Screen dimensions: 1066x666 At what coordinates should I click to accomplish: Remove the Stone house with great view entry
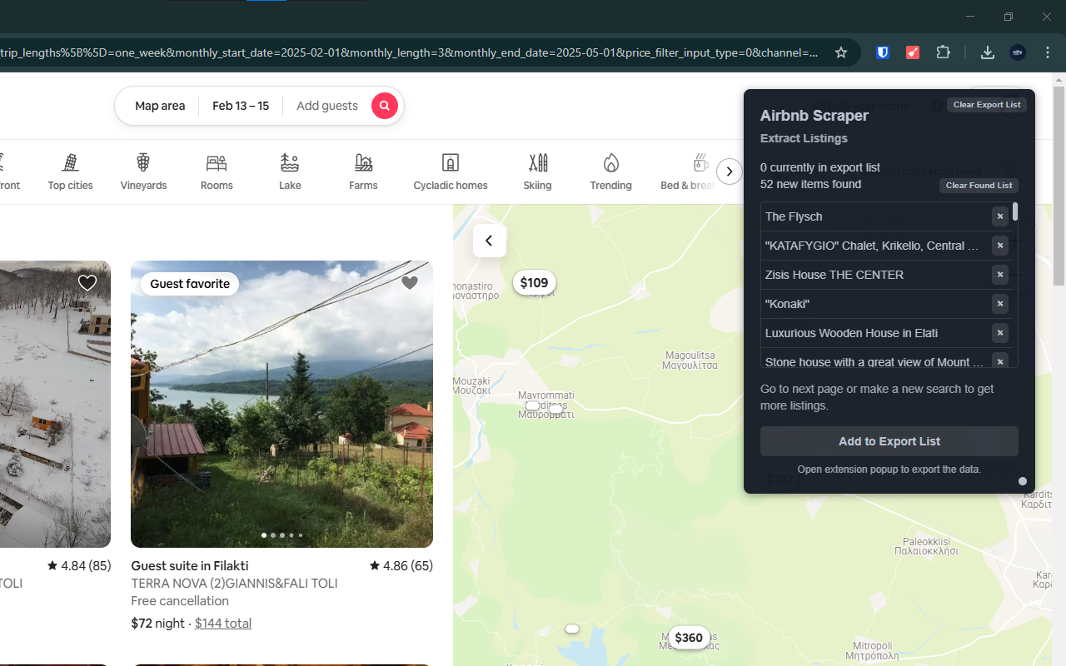1000,361
